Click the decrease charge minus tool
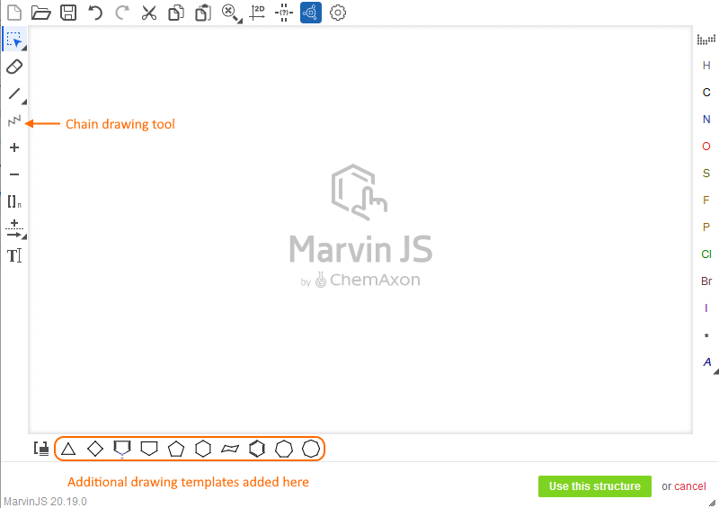Viewport: 719px width, 508px height. pyautogui.click(x=14, y=174)
